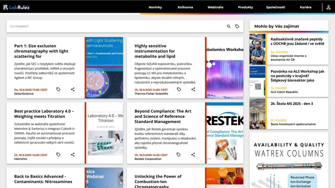Open the Watrex Columns advertisement banner
Image resolution: width=335 pixels, height=188 pixels.
(289, 160)
